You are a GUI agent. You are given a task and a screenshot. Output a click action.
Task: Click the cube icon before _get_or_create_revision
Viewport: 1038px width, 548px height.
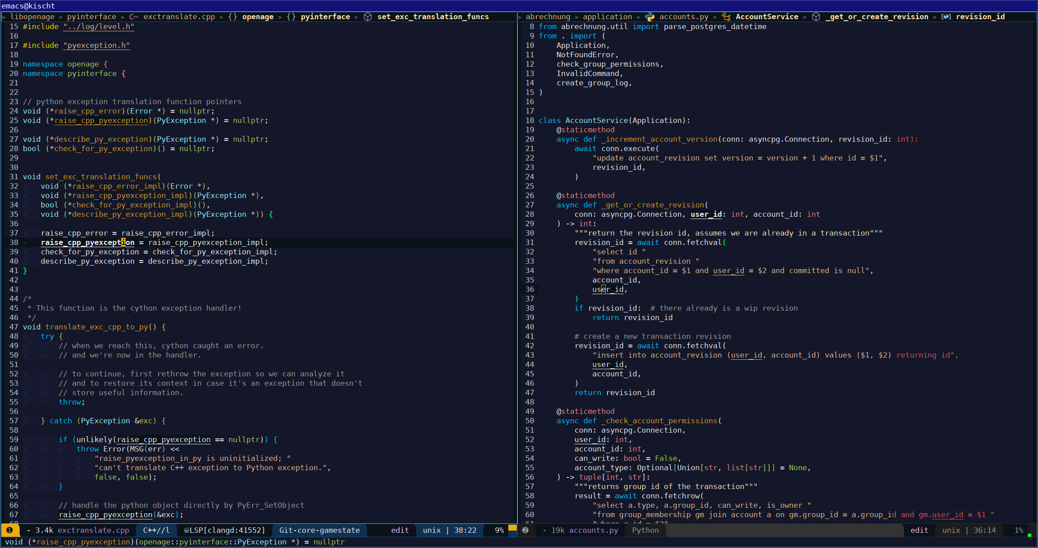coord(816,17)
